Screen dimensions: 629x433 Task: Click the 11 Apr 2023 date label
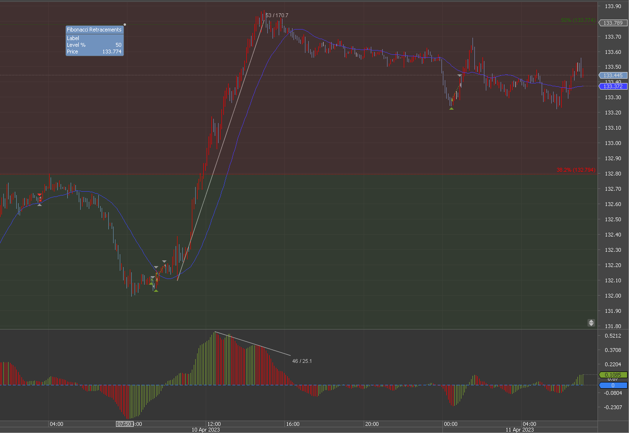520,430
